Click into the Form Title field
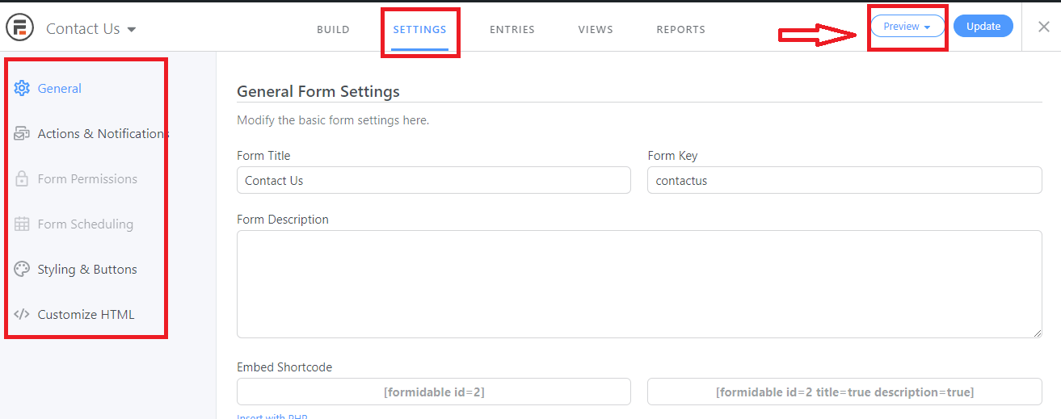This screenshot has height=419, width=1061. click(x=433, y=181)
